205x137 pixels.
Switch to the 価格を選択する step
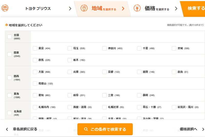pos(157,9)
